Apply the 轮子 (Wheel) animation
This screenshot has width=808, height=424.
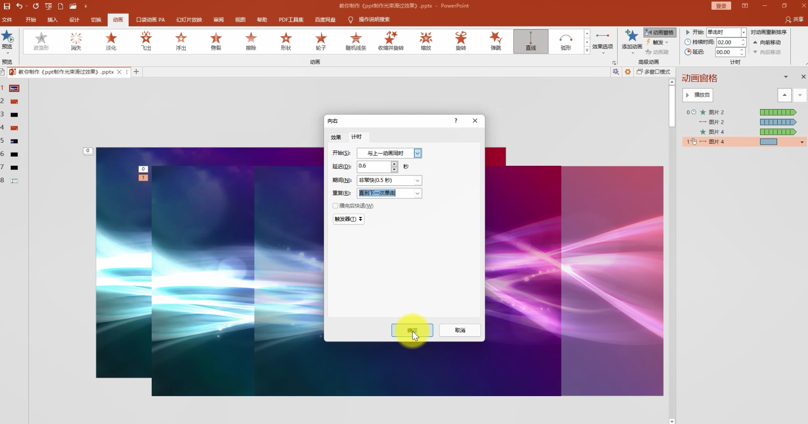point(321,42)
